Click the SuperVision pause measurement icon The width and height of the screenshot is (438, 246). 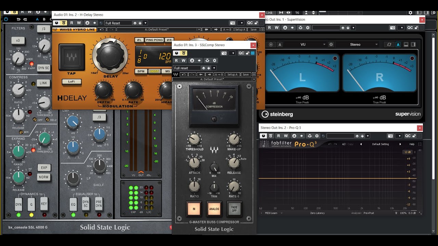tap(271, 44)
